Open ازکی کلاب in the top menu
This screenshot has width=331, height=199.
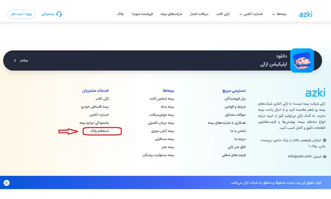(223, 14)
